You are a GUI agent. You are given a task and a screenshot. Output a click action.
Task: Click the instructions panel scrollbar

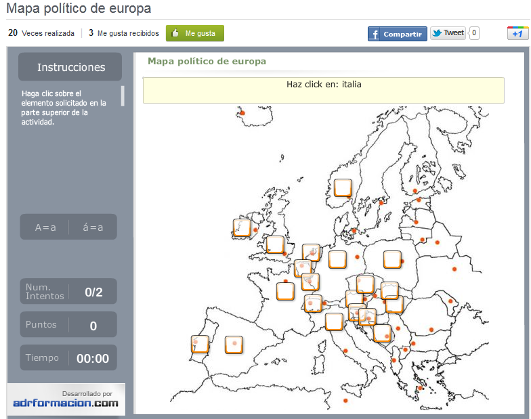click(123, 95)
